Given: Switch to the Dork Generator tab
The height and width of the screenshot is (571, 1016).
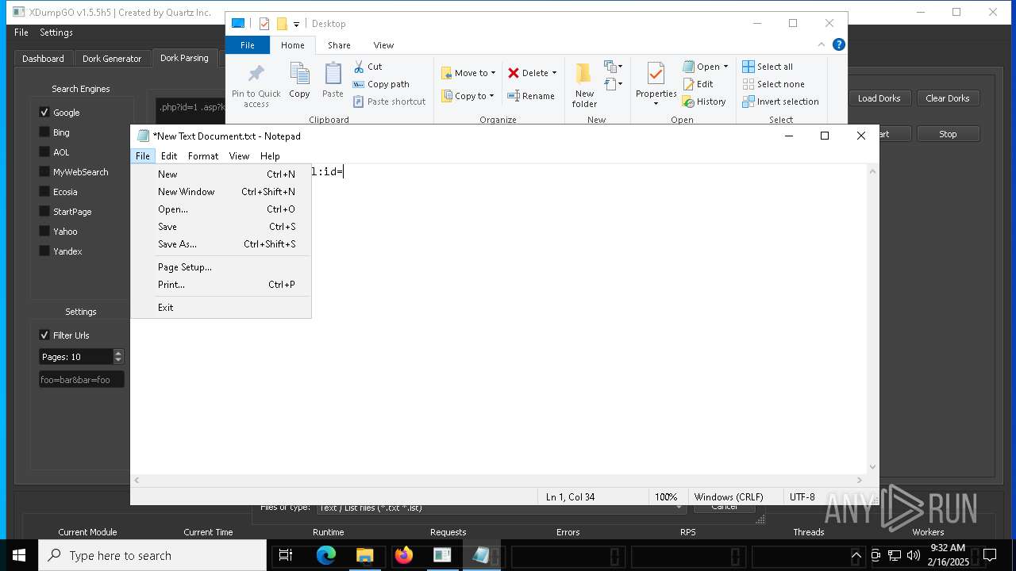Looking at the screenshot, I should (x=112, y=59).
